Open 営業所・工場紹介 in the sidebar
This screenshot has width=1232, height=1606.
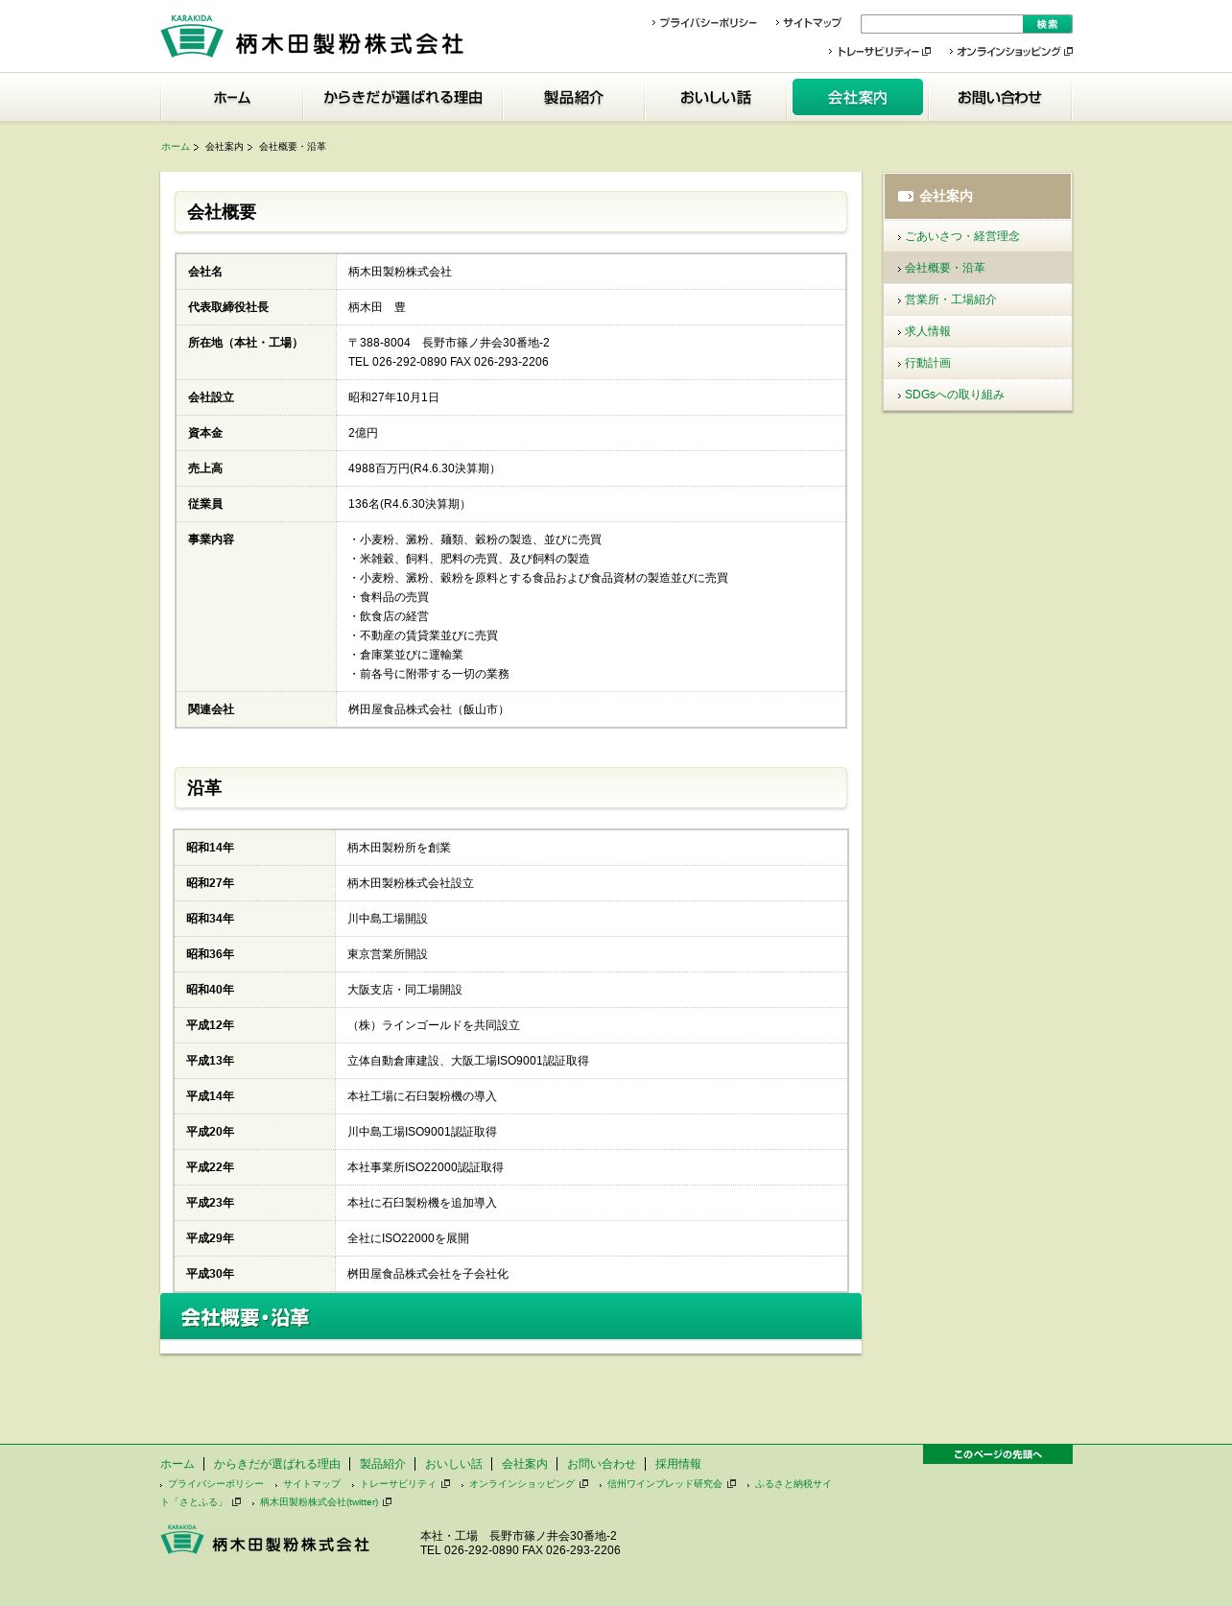click(x=978, y=300)
